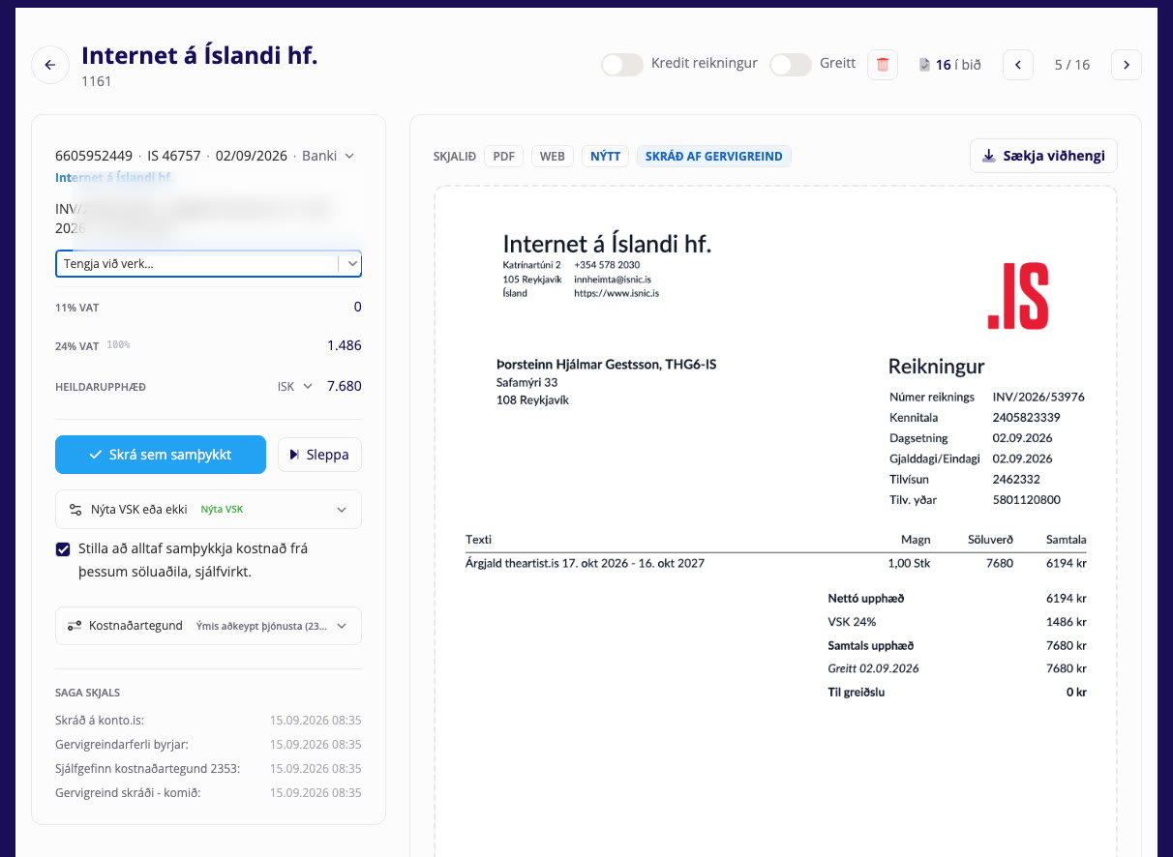The height and width of the screenshot is (857, 1173).
Task: Toggle the Greitt switch
Action: [x=791, y=65]
